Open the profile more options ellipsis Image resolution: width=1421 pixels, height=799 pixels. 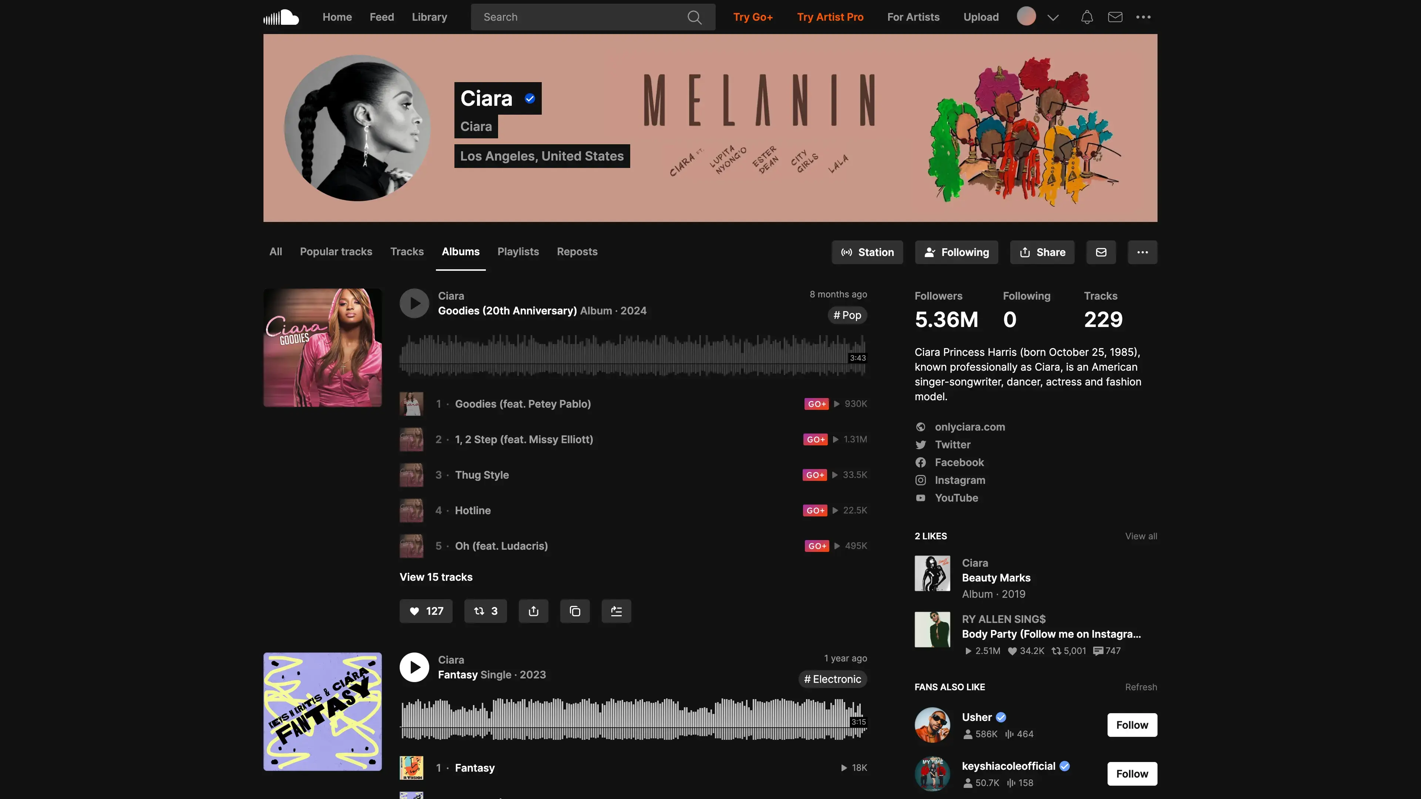pos(1142,252)
